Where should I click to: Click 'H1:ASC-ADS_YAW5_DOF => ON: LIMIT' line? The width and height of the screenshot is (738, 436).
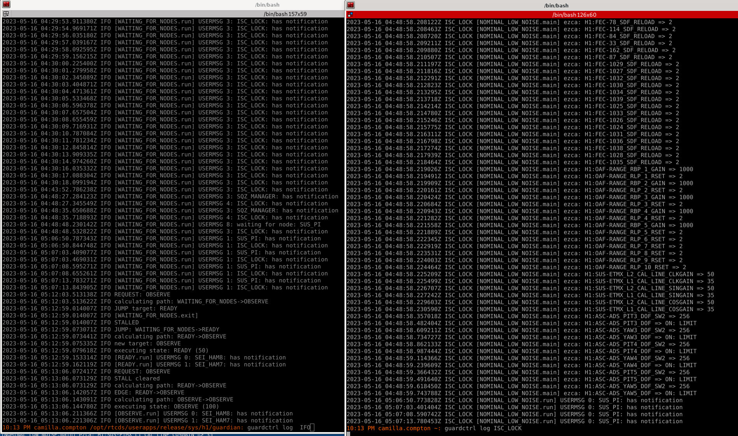[x=522, y=393]
